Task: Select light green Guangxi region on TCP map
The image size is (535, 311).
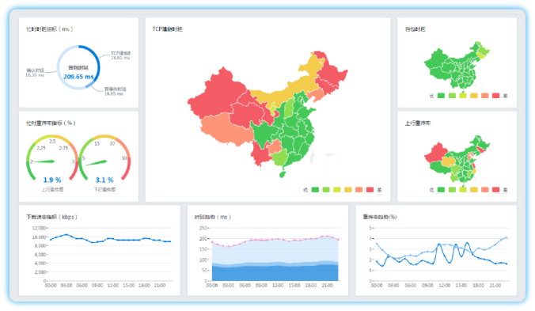Action: pyautogui.click(x=280, y=158)
